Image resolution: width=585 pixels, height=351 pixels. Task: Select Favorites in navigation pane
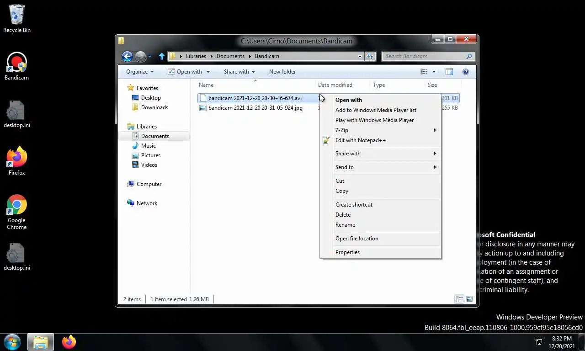(x=143, y=88)
